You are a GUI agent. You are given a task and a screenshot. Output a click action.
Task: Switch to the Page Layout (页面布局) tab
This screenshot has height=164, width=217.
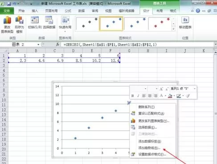51,11
